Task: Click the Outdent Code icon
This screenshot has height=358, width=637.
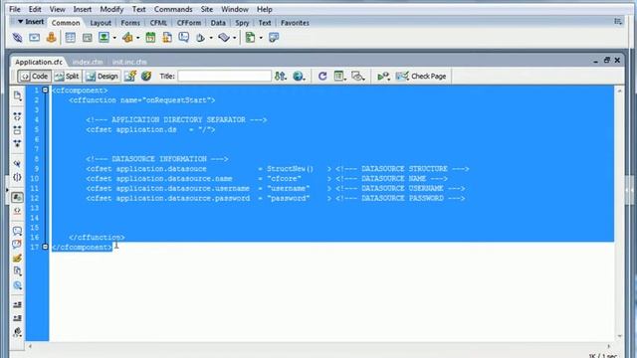Action: 17,318
